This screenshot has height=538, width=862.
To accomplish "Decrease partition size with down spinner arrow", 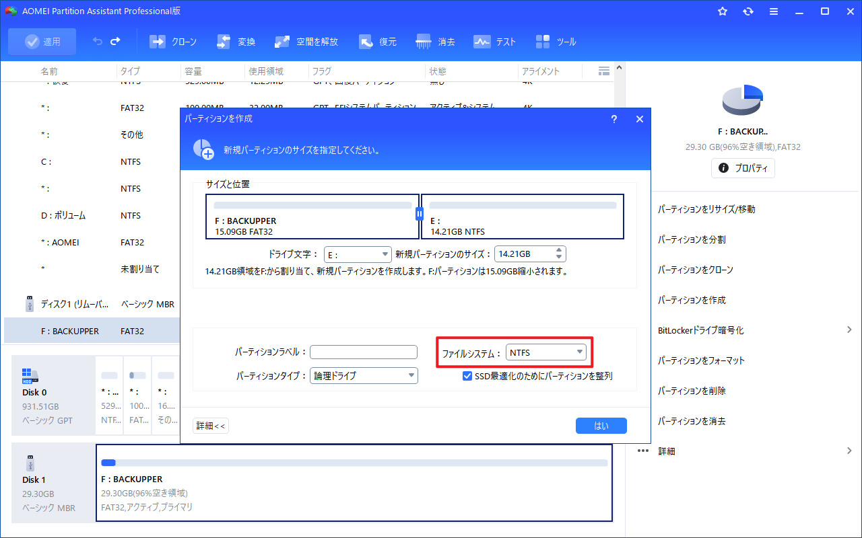I will [x=559, y=258].
